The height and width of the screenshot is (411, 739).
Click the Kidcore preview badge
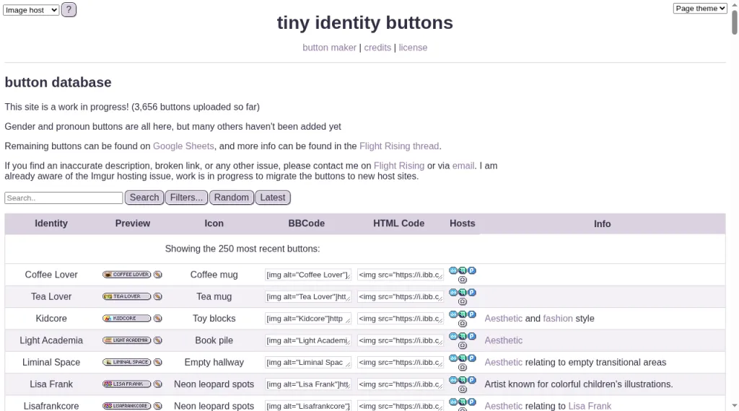(127, 318)
